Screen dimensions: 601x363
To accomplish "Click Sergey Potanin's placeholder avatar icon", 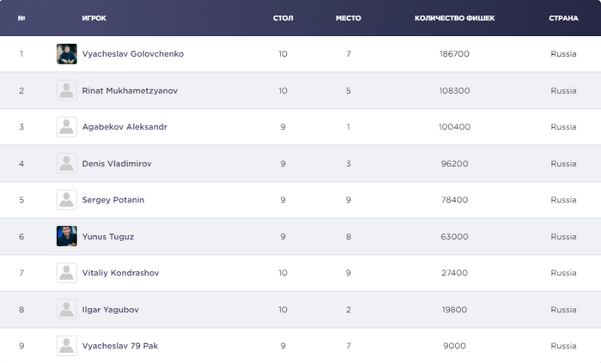I will pyautogui.click(x=67, y=200).
